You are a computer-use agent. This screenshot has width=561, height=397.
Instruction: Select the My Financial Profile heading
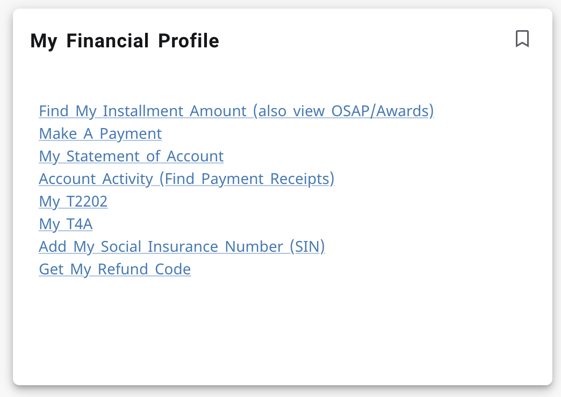tap(125, 40)
